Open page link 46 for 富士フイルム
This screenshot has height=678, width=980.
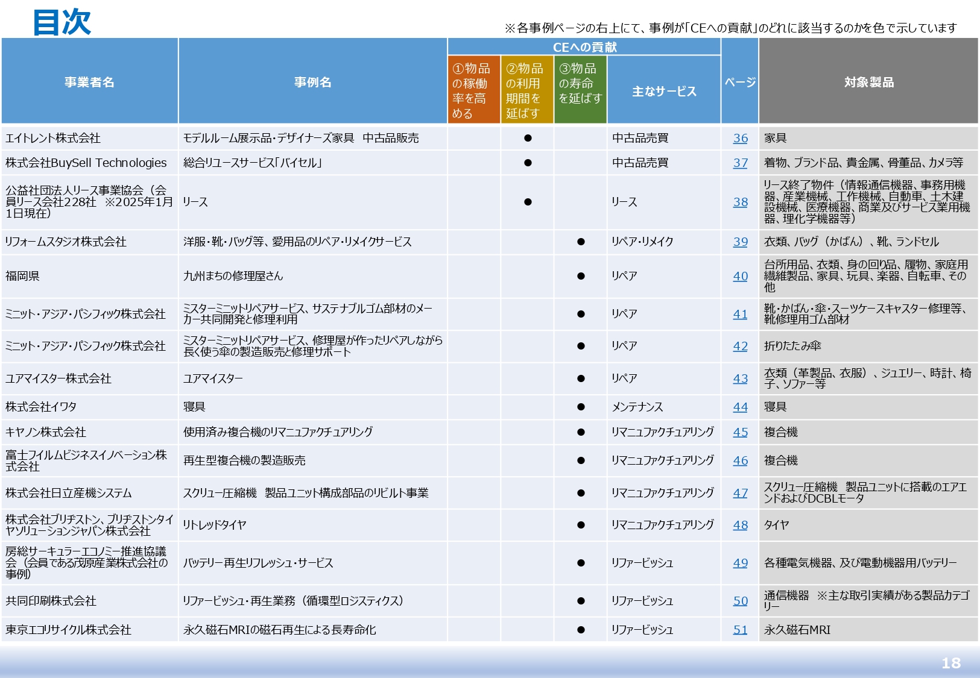point(740,460)
